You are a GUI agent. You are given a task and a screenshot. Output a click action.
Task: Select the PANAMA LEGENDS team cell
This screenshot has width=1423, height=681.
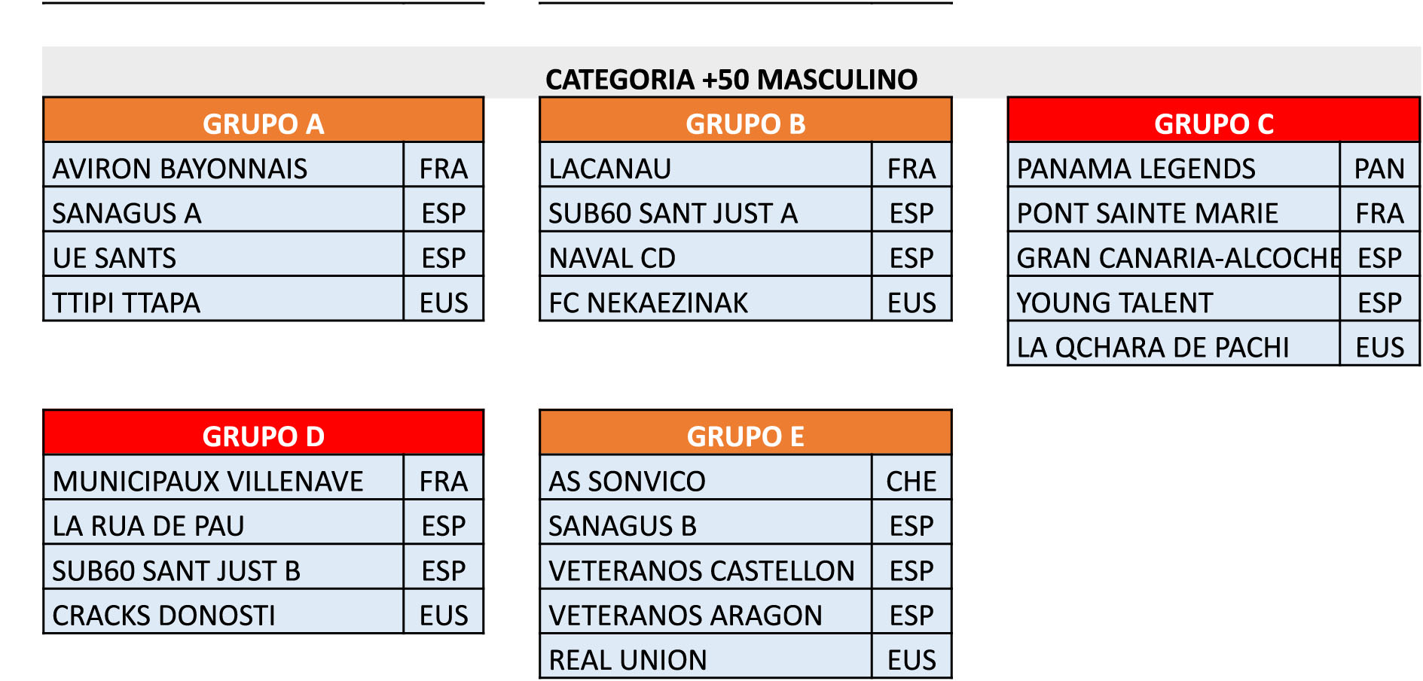(x=1174, y=168)
